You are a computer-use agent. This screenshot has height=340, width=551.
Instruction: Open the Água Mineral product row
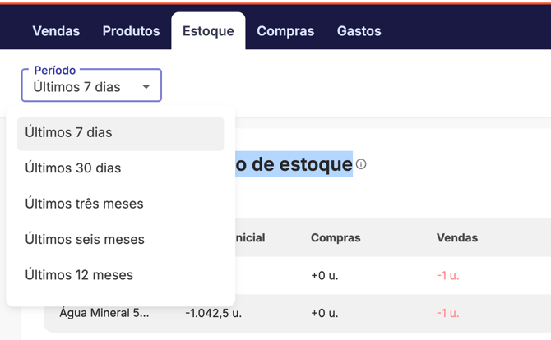click(x=104, y=313)
